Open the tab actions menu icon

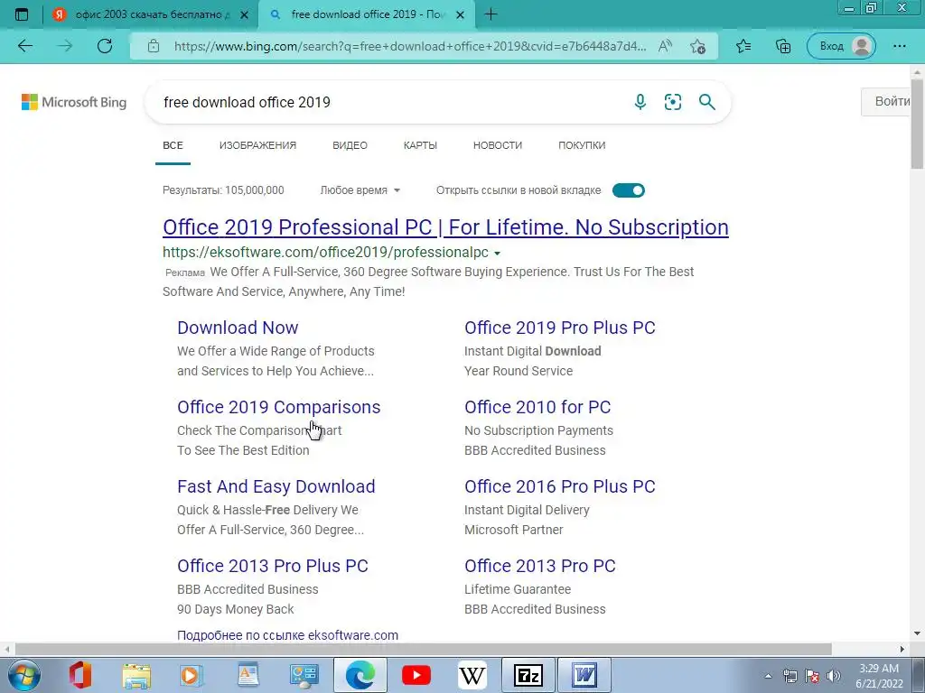pyautogui.click(x=22, y=14)
